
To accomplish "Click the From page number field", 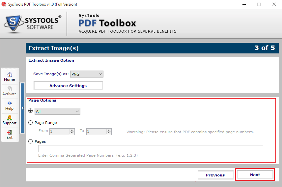I will (60, 132).
